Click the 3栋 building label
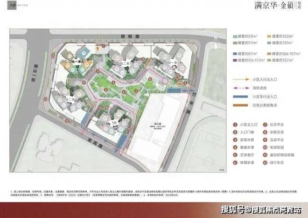This screenshot has height=218, width=308. pos(114,122)
